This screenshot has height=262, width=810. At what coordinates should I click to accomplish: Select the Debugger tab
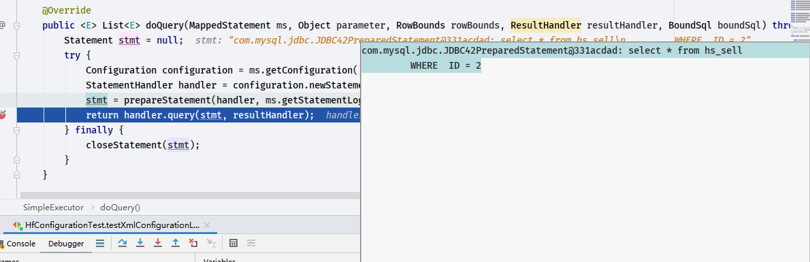tap(66, 244)
